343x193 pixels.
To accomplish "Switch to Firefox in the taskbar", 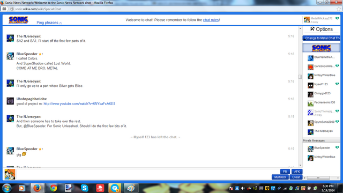I will click(x=37, y=188).
